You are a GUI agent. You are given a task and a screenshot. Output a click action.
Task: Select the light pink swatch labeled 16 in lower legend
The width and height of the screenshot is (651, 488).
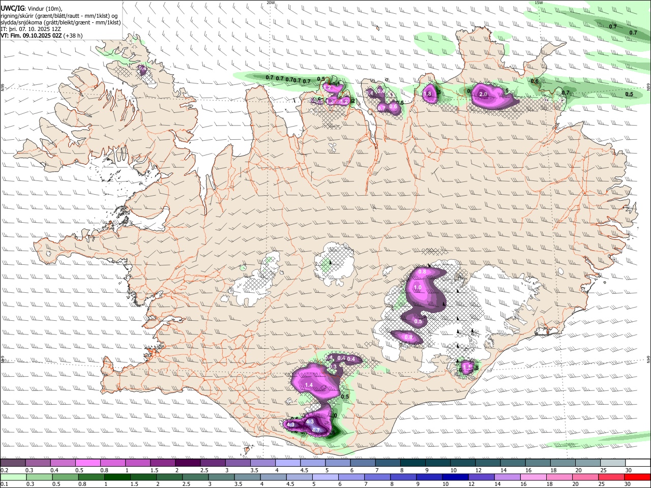click(x=533, y=477)
